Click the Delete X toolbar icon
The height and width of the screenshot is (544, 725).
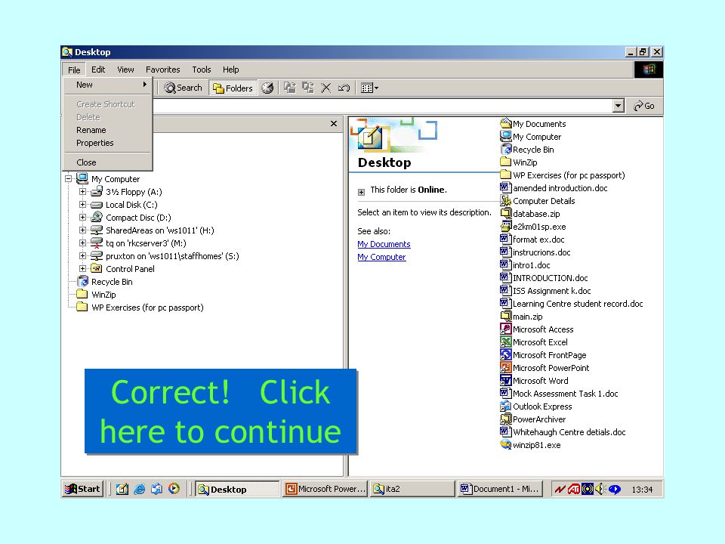click(x=326, y=88)
